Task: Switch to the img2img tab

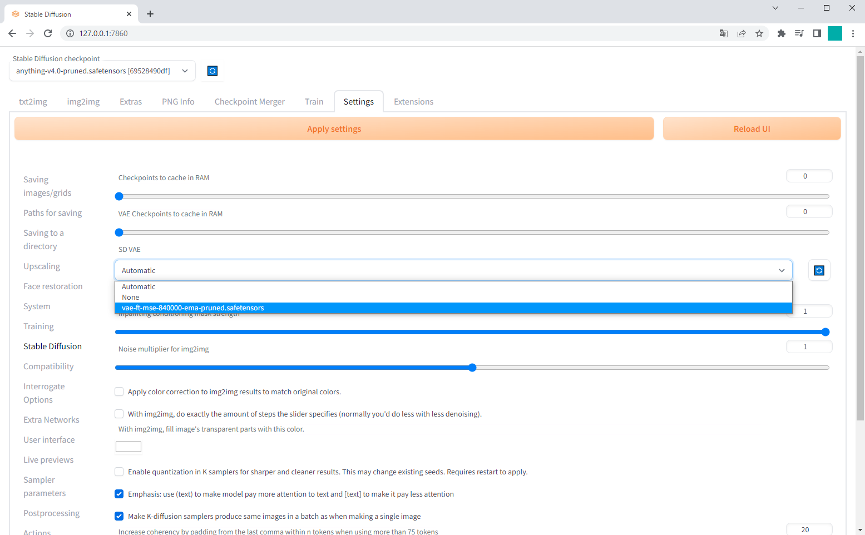Action: coord(83,102)
